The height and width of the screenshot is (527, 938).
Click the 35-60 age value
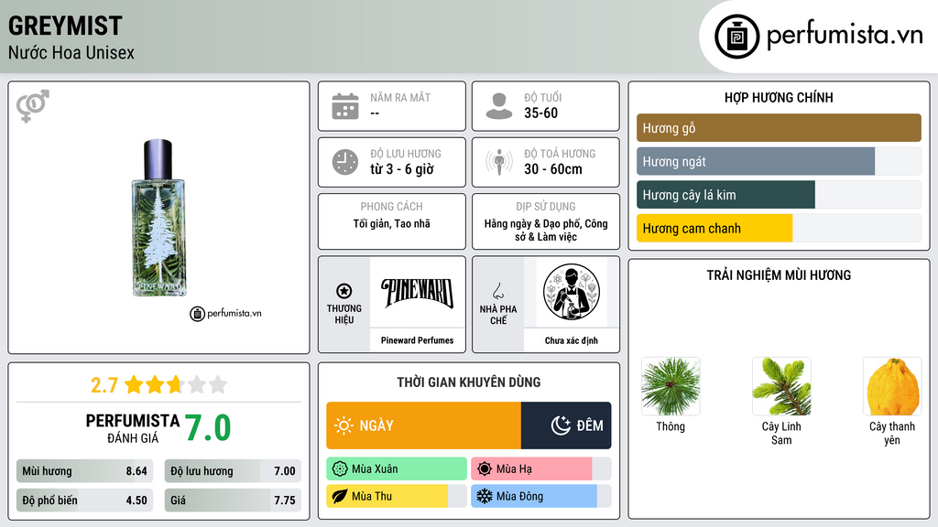[x=540, y=113]
